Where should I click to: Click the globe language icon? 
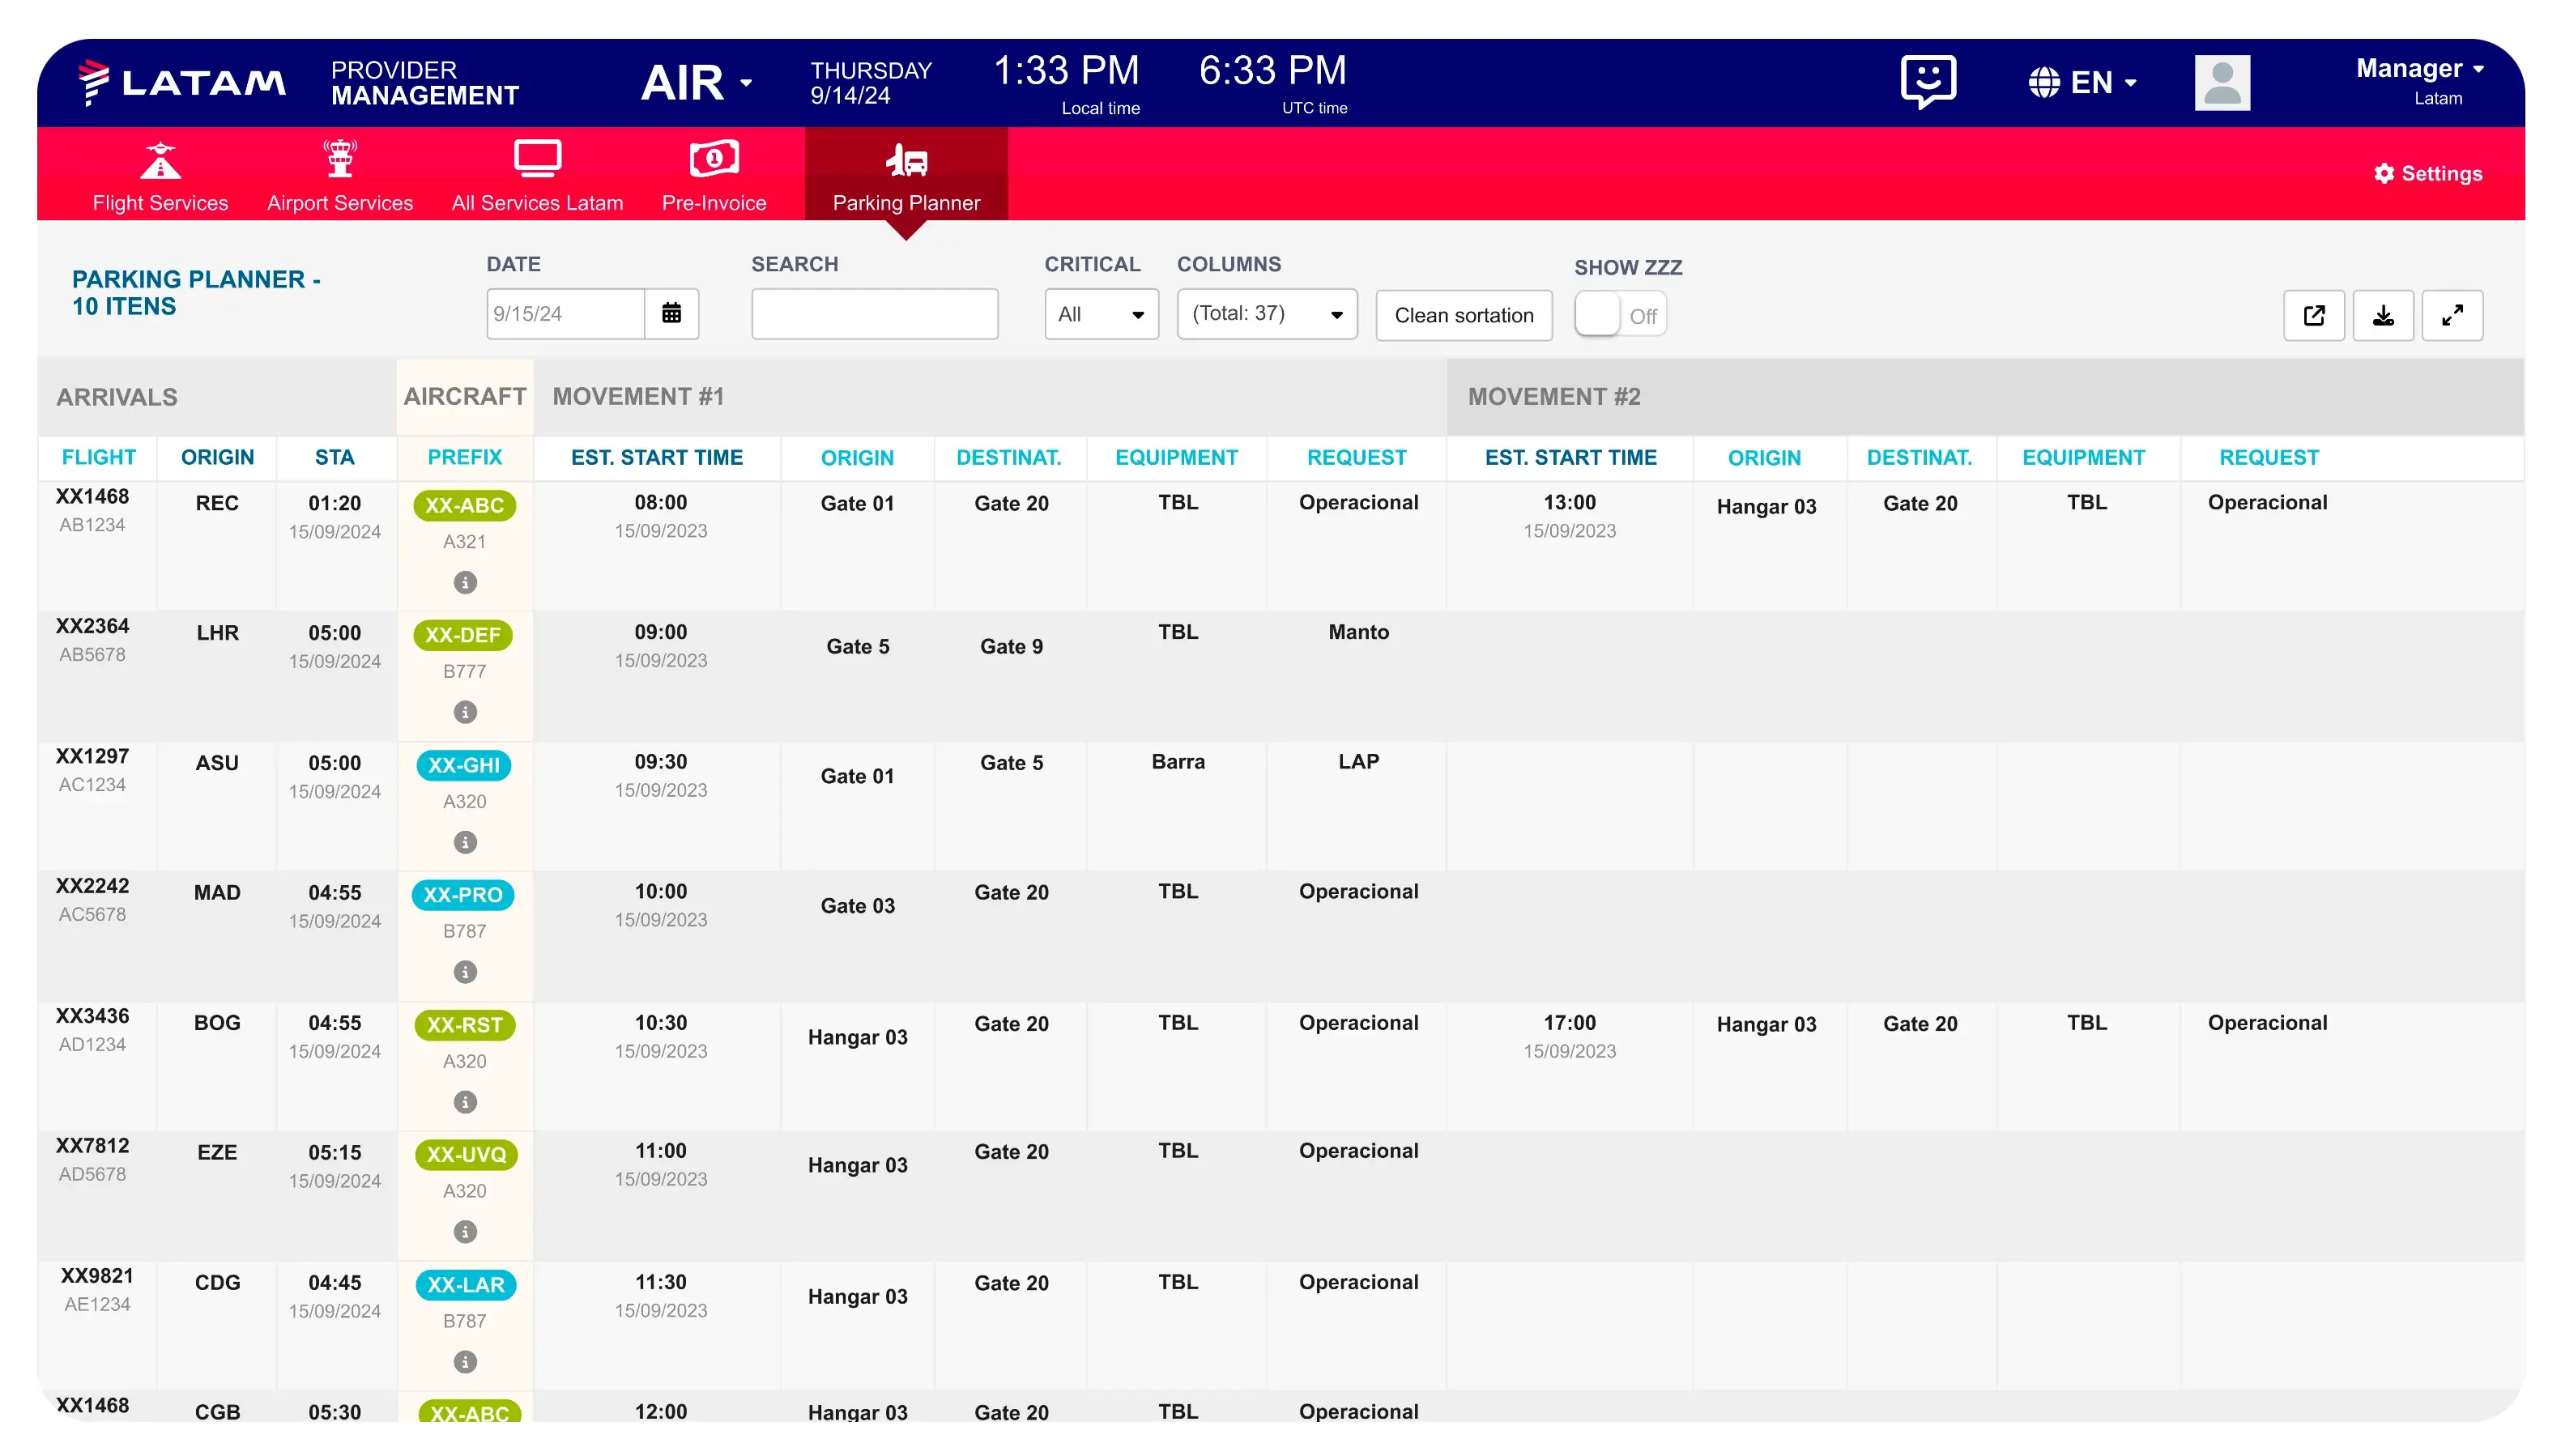2043,82
